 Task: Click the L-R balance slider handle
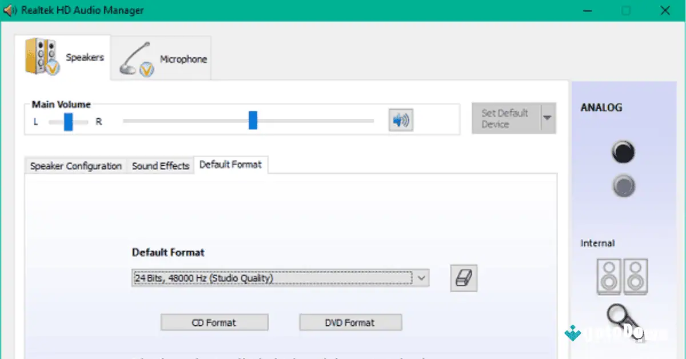tap(69, 121)
